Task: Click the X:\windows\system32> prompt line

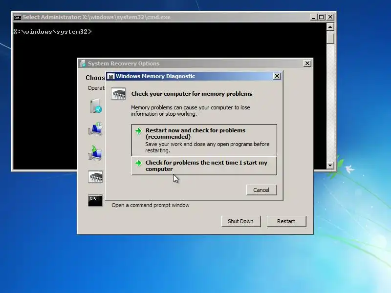Action: (x=52, y=32)
